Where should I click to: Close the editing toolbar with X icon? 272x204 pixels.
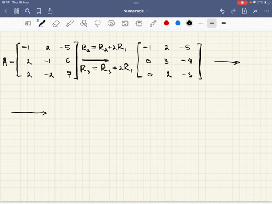256,11
